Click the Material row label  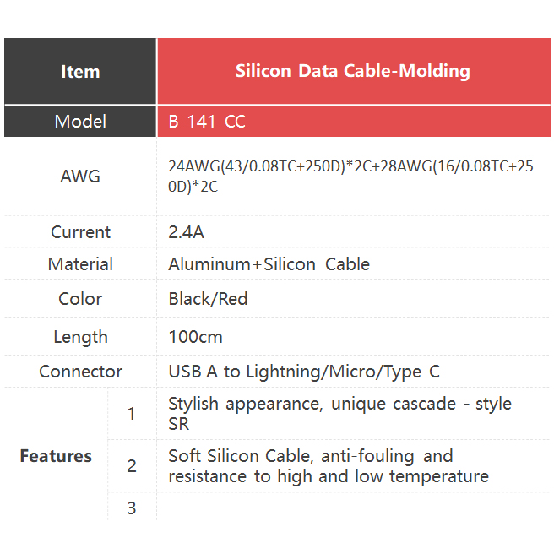click(80, 264)
